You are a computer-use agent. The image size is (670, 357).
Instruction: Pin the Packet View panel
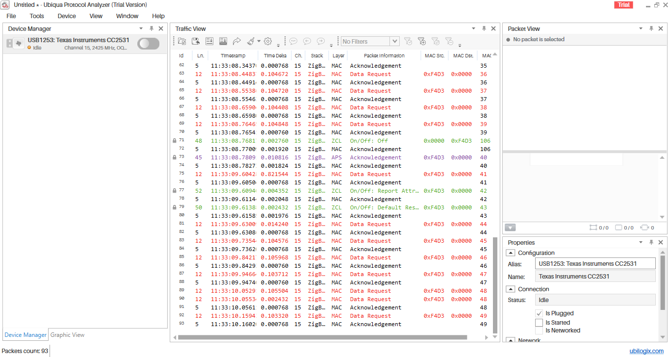tap(651, 29)
